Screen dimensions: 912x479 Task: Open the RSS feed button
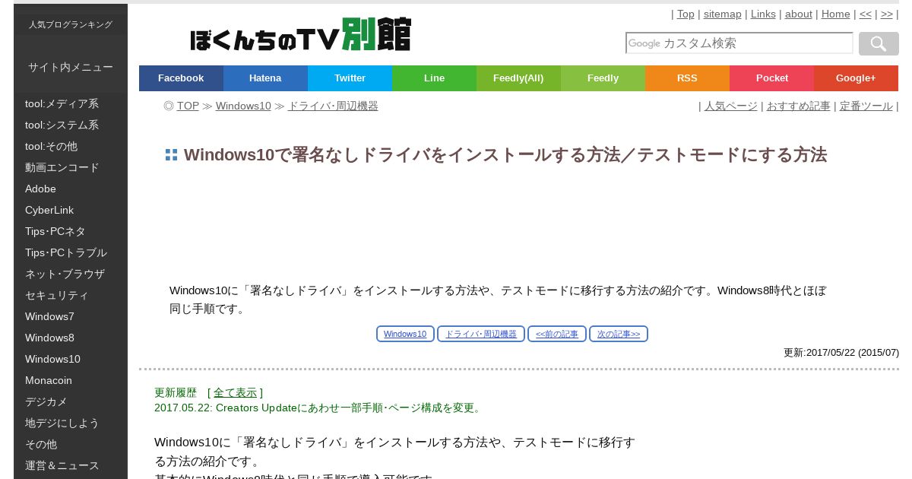[x=687, y=78]
